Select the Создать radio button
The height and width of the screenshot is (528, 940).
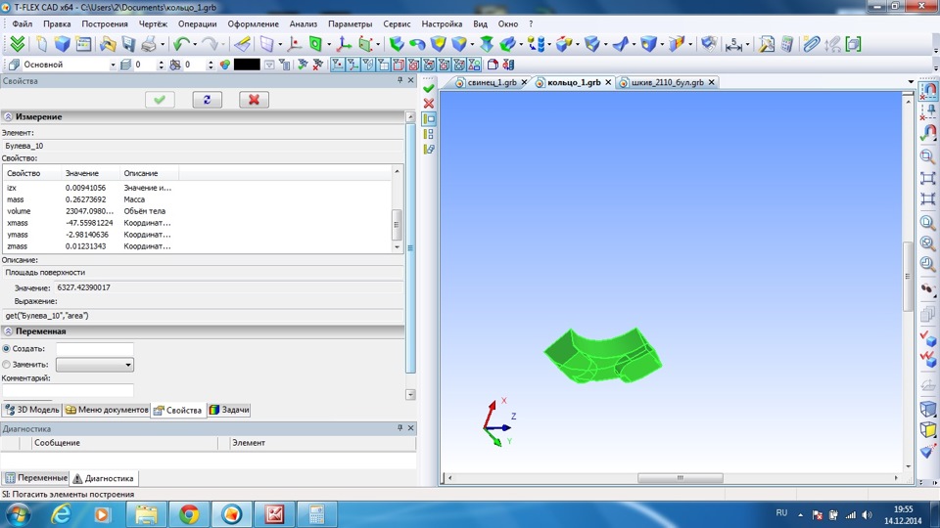(7, 349)
